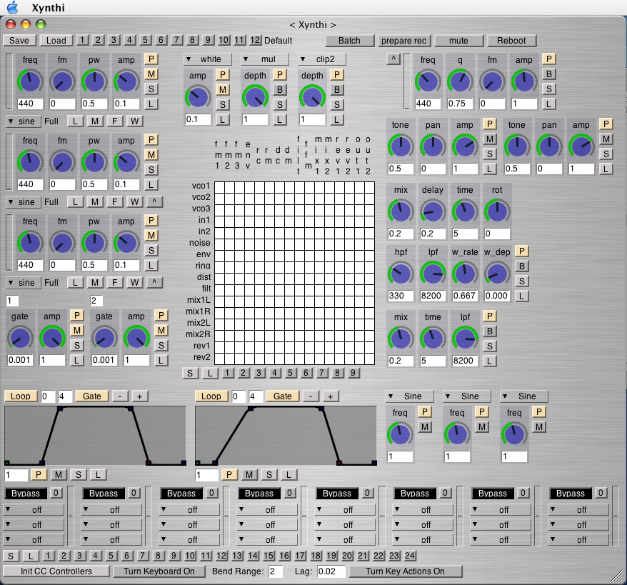
Task: Click the caret button left of filter freq
Action: (x=394, y=59)
